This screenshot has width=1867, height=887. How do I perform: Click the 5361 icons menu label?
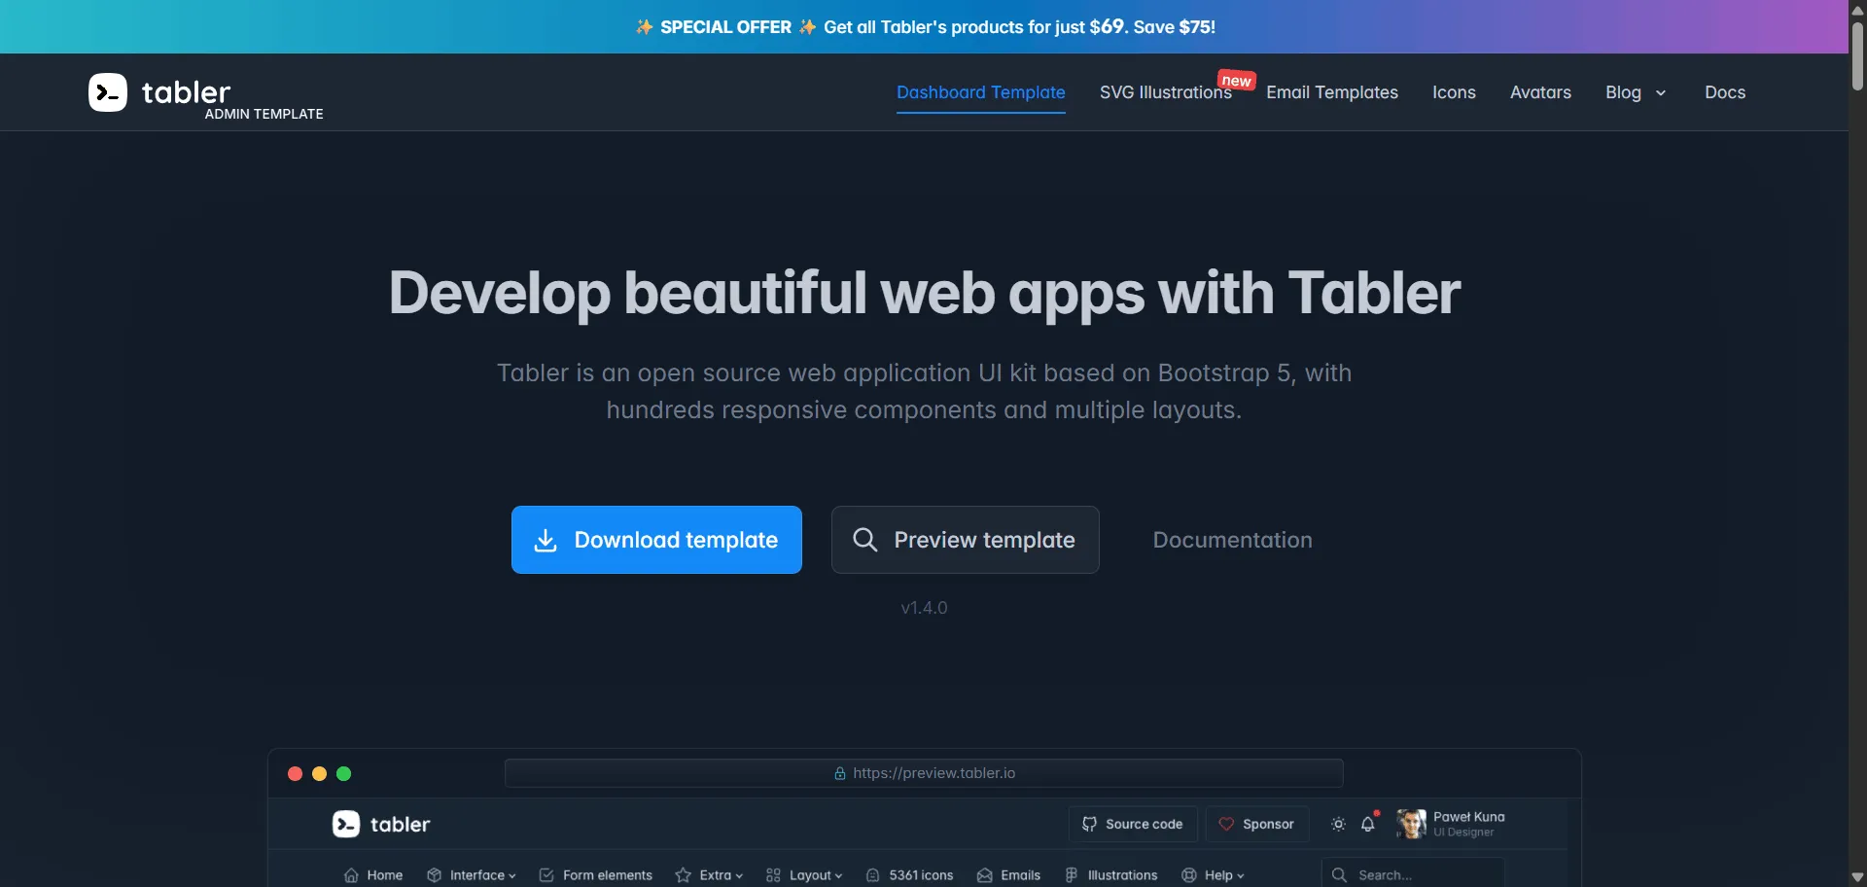(921, 875)
